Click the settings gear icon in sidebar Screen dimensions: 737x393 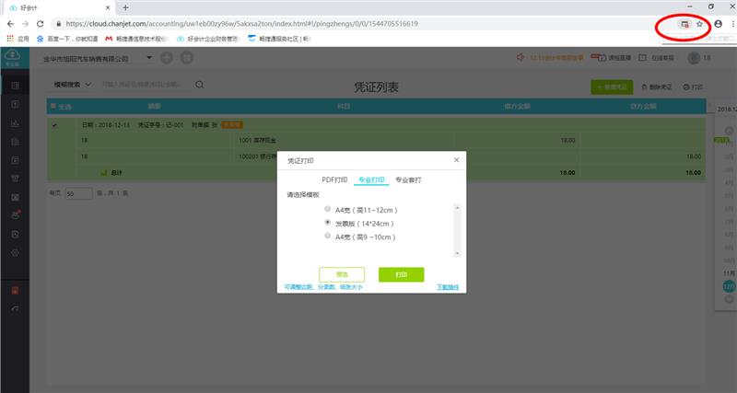tap(15, 250)
